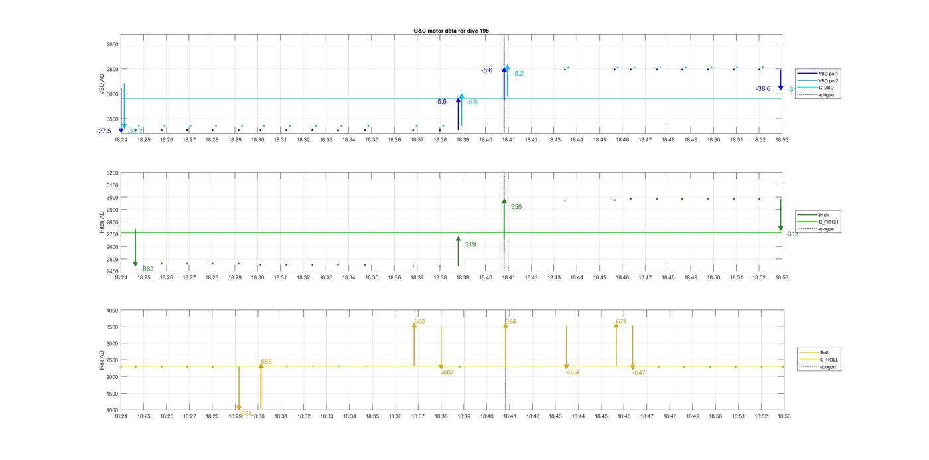Screen dimensions: 929x460
Task: Click the dark blue arrow labeled -5.6
Action: point(504,82)
